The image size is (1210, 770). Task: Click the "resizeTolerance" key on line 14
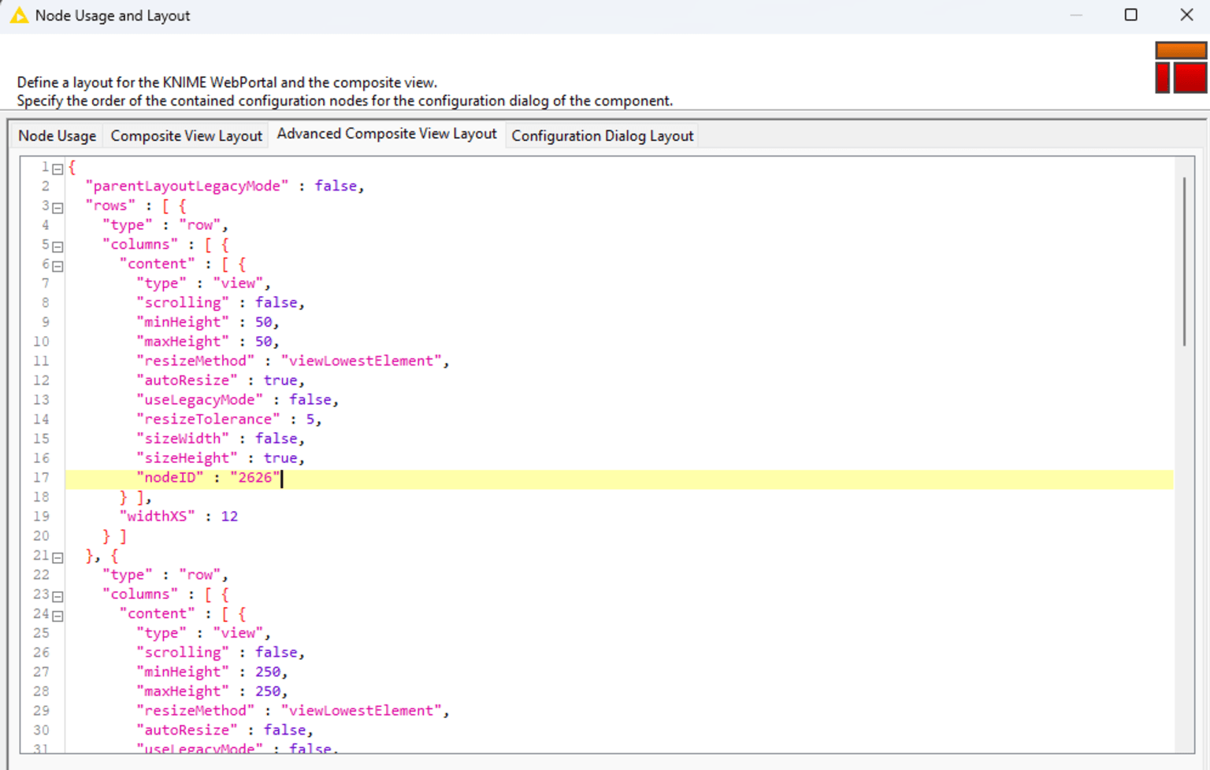(x=208, y=419)
